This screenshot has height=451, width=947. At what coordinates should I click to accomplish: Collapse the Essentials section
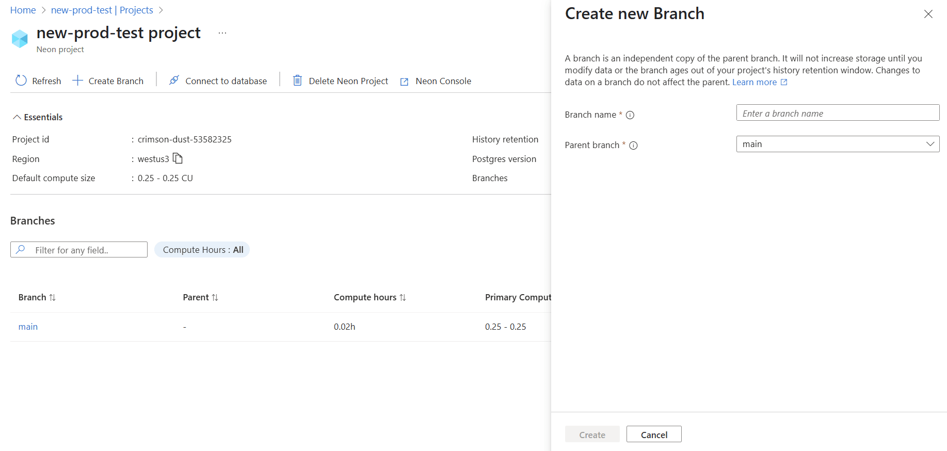(x=17, y=117)
